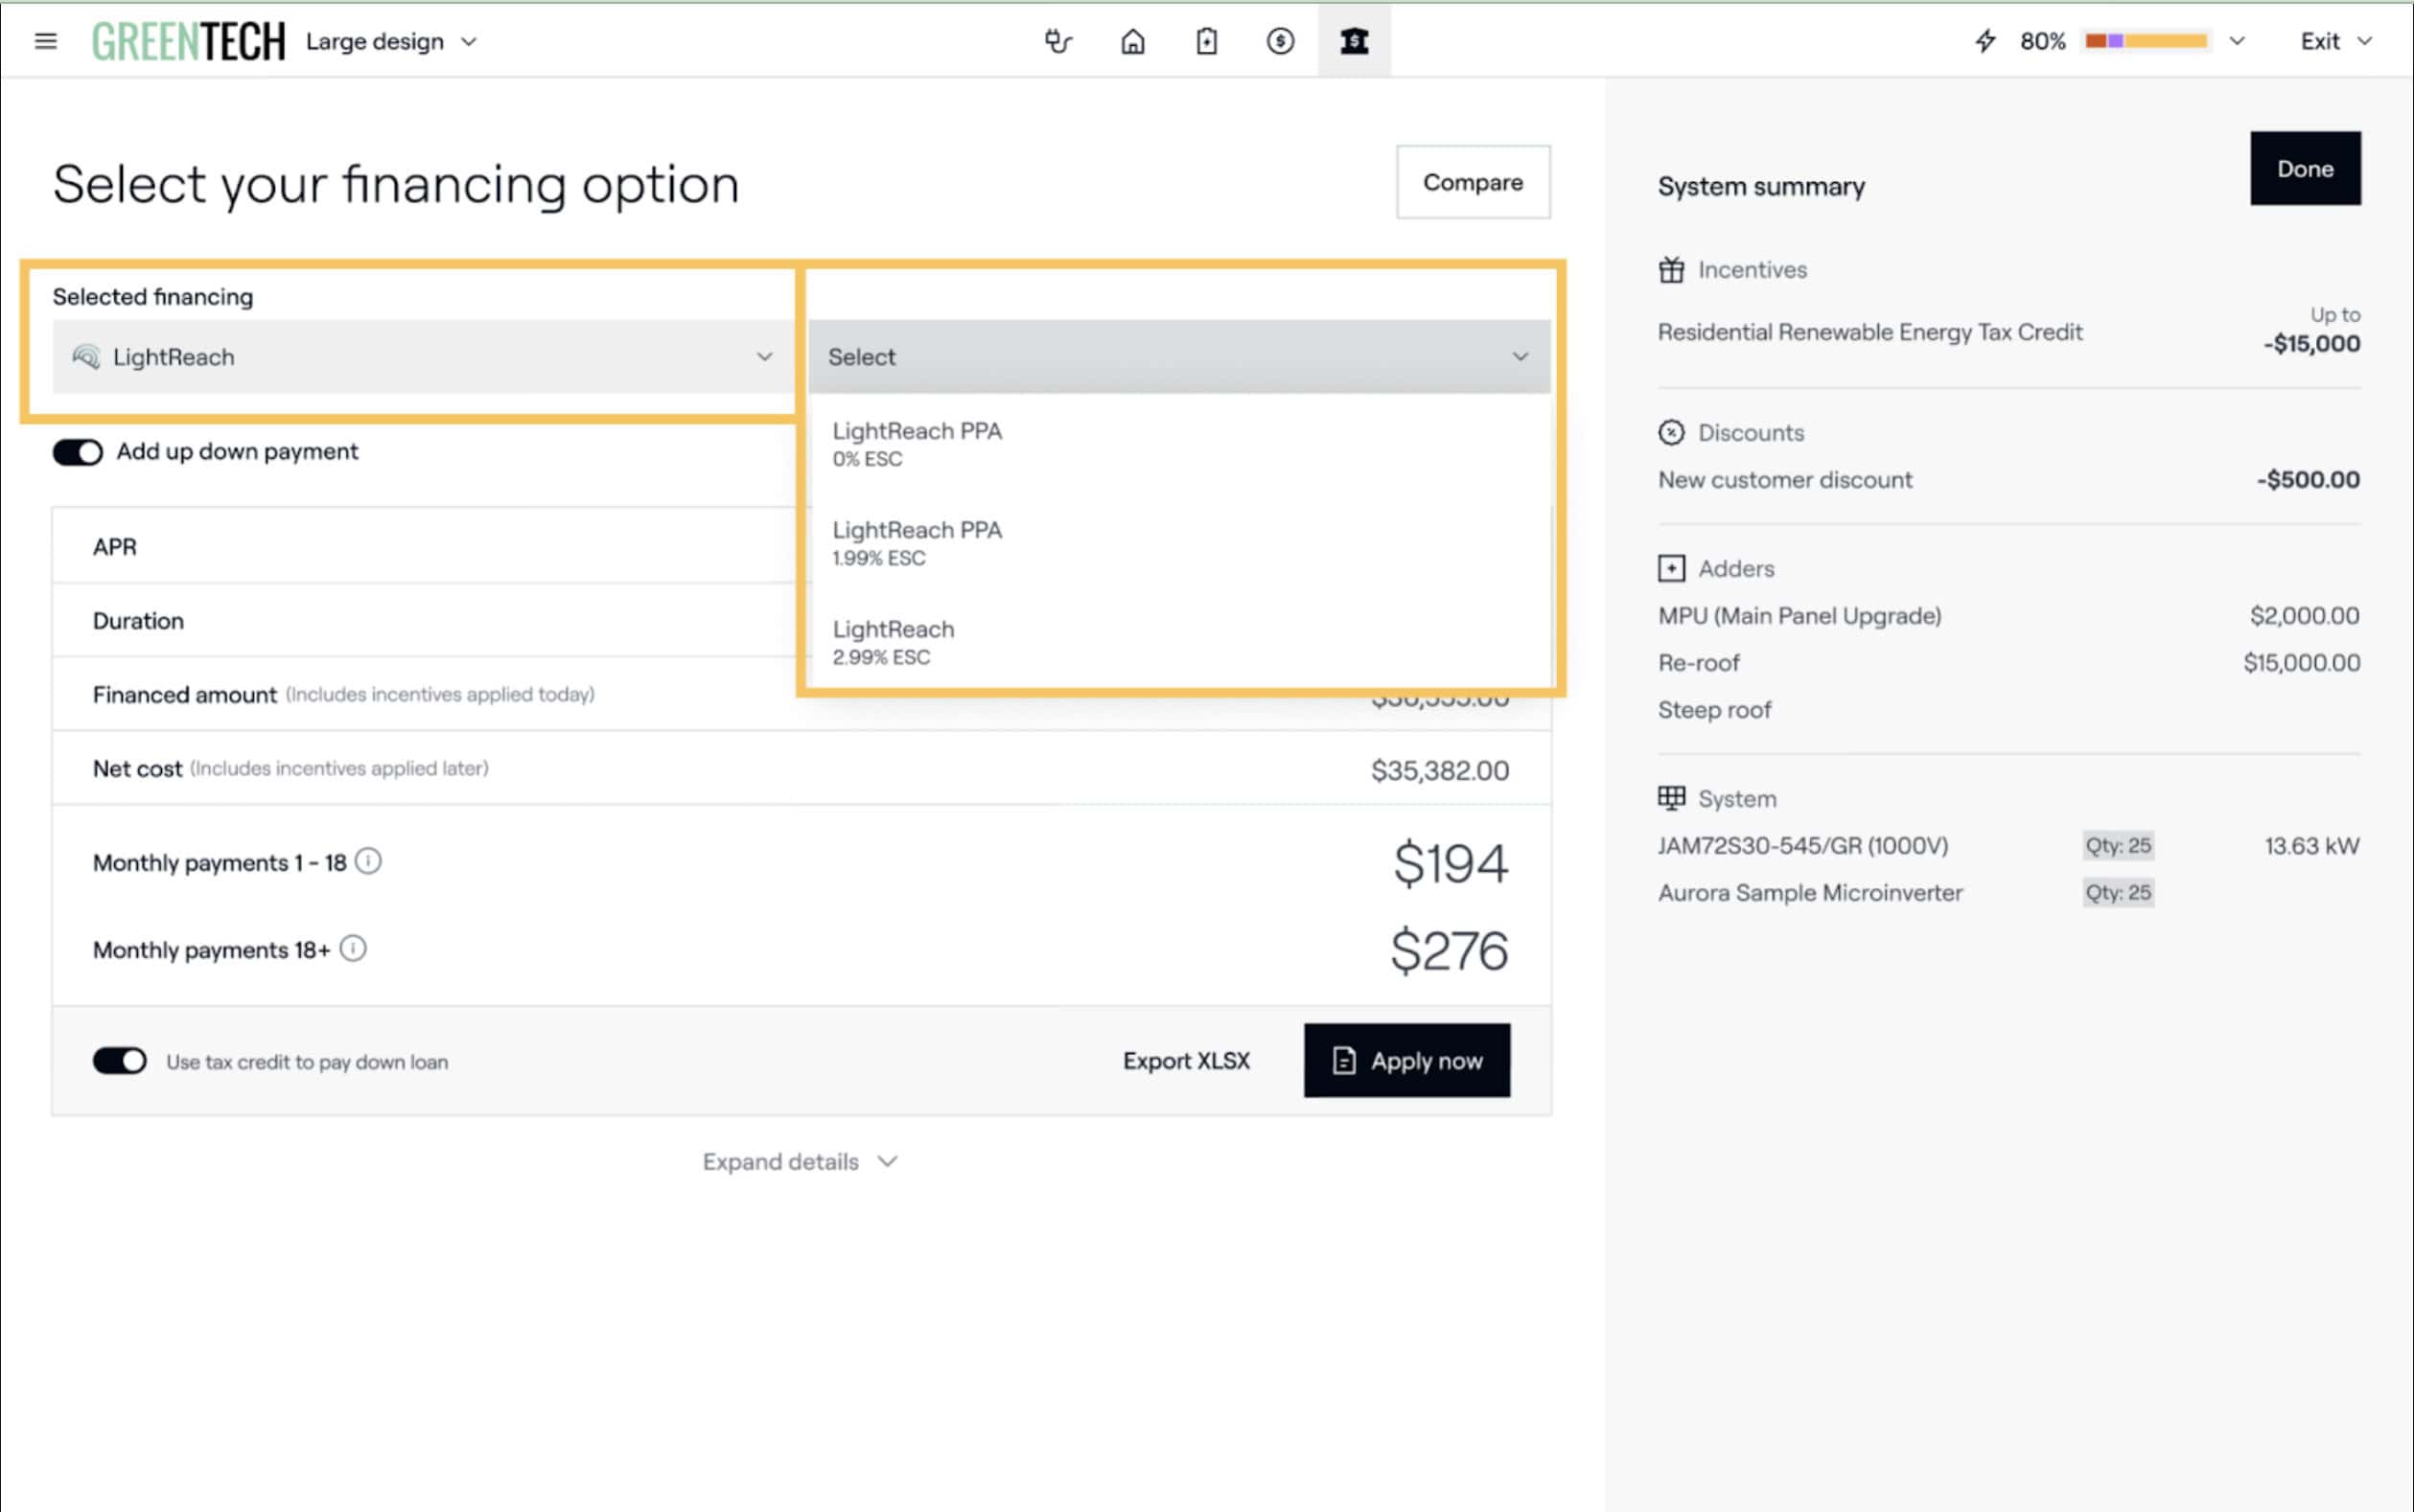
Task: Open the hamburger menu
Action: pos(45,41)
